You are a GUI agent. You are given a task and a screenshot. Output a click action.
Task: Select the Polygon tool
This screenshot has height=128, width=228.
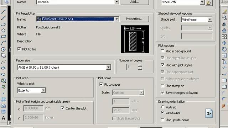coord(3,31)
